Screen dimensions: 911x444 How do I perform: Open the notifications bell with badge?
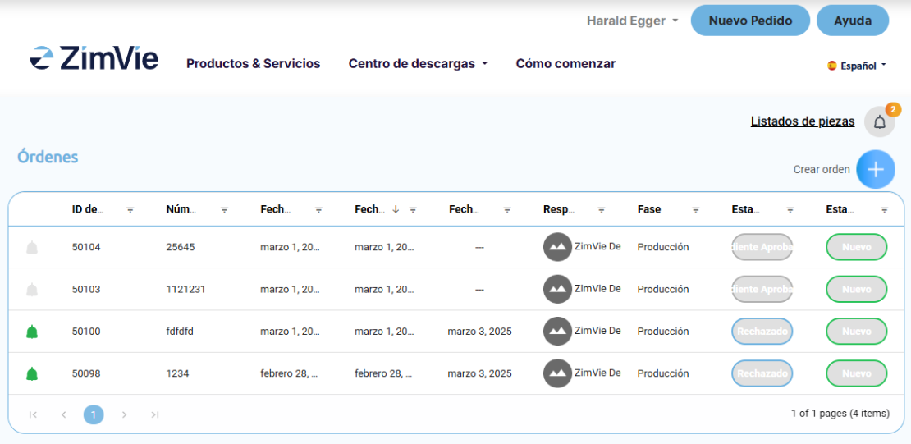(879, 122)
